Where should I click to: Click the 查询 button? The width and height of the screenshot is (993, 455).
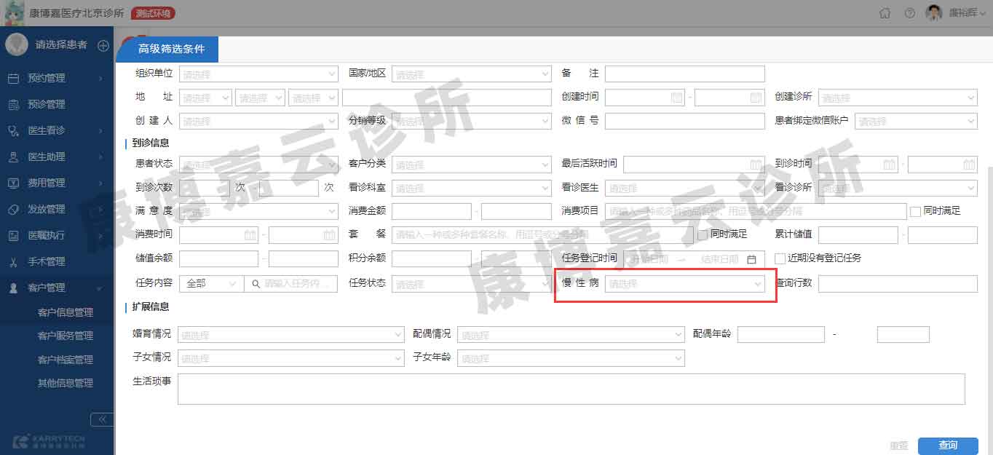click(x=947, y=446)
